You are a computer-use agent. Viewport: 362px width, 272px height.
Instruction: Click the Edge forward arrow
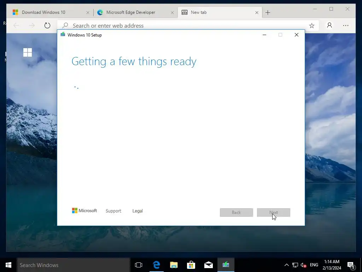pos(32,25)
